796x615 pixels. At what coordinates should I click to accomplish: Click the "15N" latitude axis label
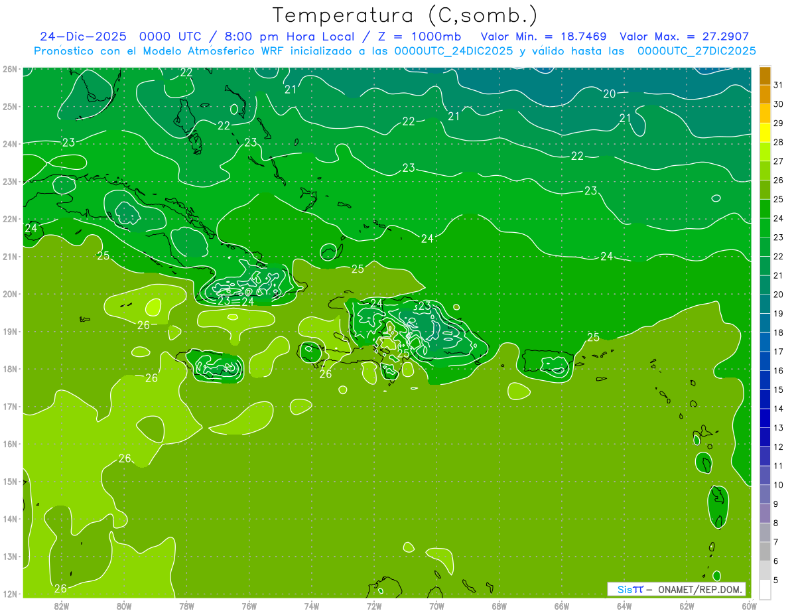point(9,482)
